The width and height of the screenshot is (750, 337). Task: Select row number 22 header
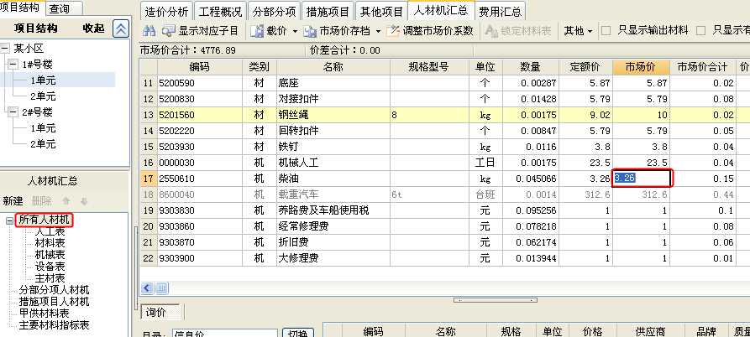click(149, 258)
